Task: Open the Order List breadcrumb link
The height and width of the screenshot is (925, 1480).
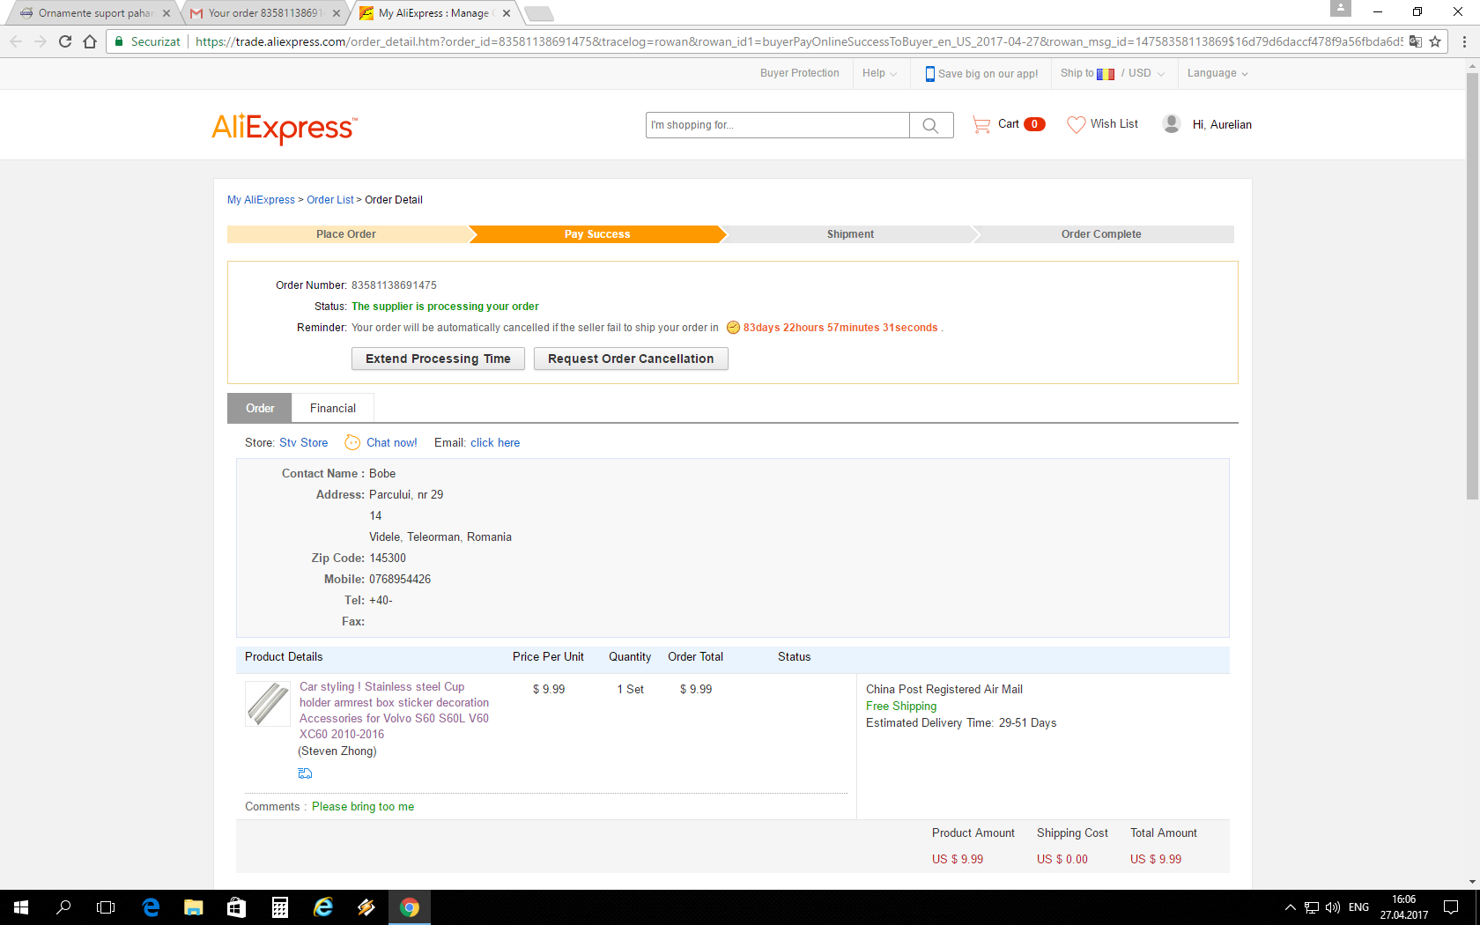Action: (330, 200)
